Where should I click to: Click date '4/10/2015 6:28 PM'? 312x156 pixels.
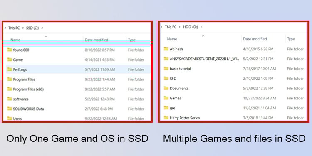[x=258, y=49]
